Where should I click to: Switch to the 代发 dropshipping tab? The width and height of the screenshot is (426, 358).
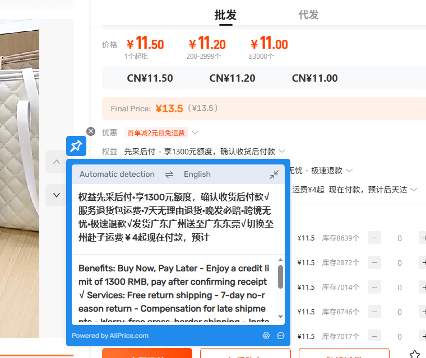tap(308, 15)
